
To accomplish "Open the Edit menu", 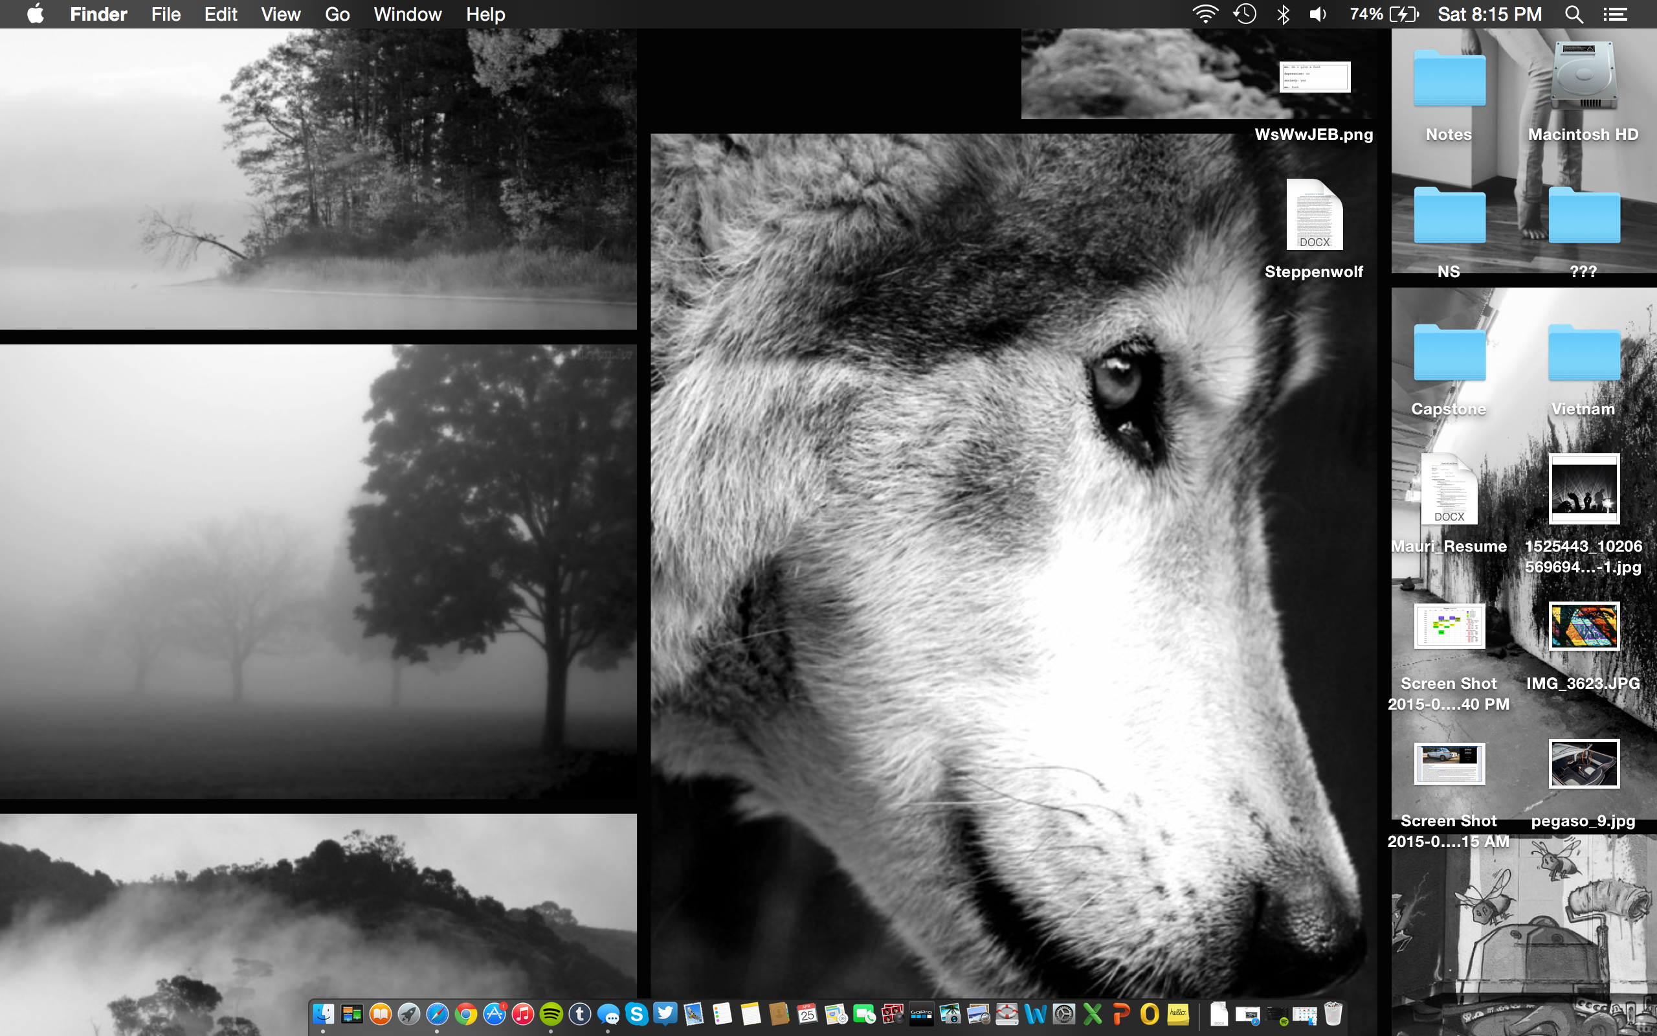I will coord(221,14).
